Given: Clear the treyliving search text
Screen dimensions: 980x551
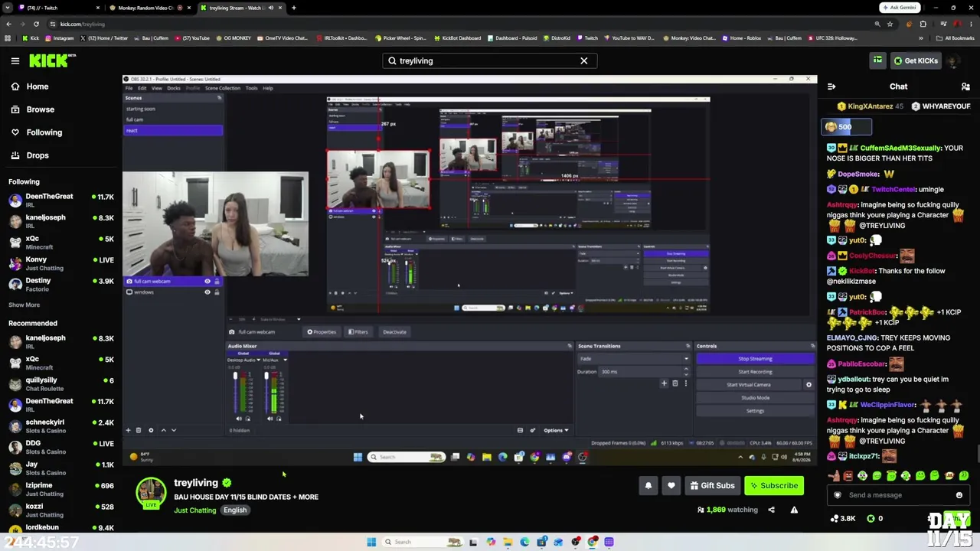Looking at the screenshot, I should point(583,60).
